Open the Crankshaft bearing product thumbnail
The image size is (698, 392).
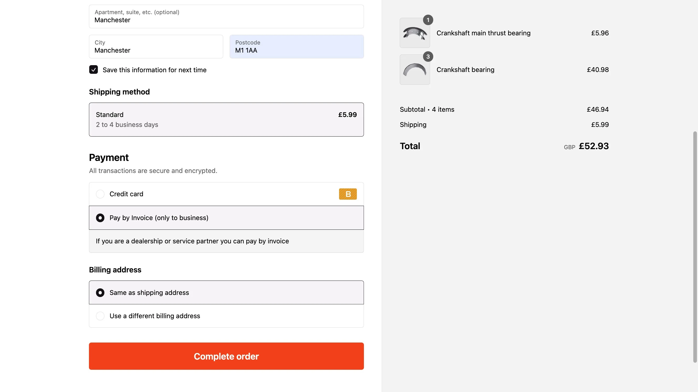pos(415,70)
